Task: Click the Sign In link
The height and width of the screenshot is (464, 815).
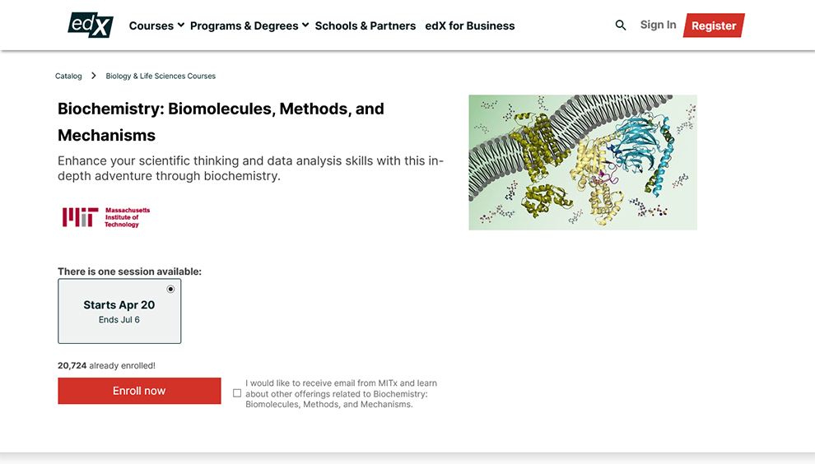Action: tap(658, 25)
